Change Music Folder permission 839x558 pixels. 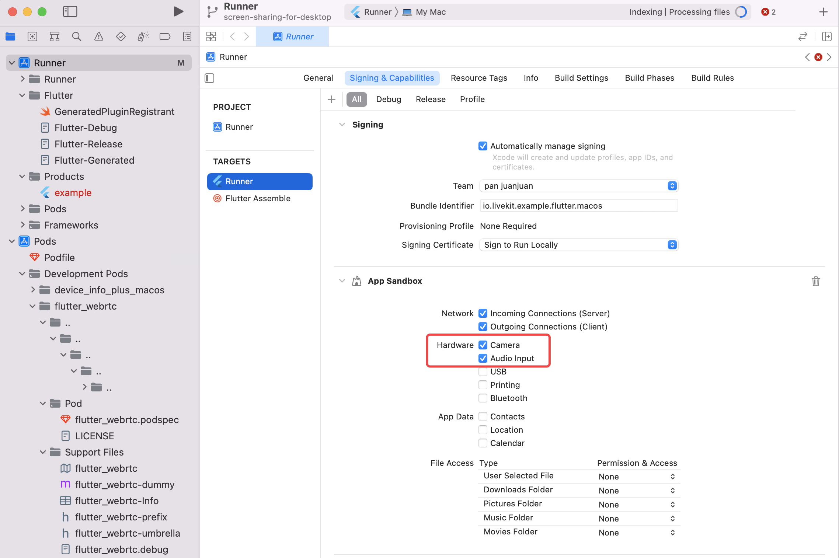(638, 519)
